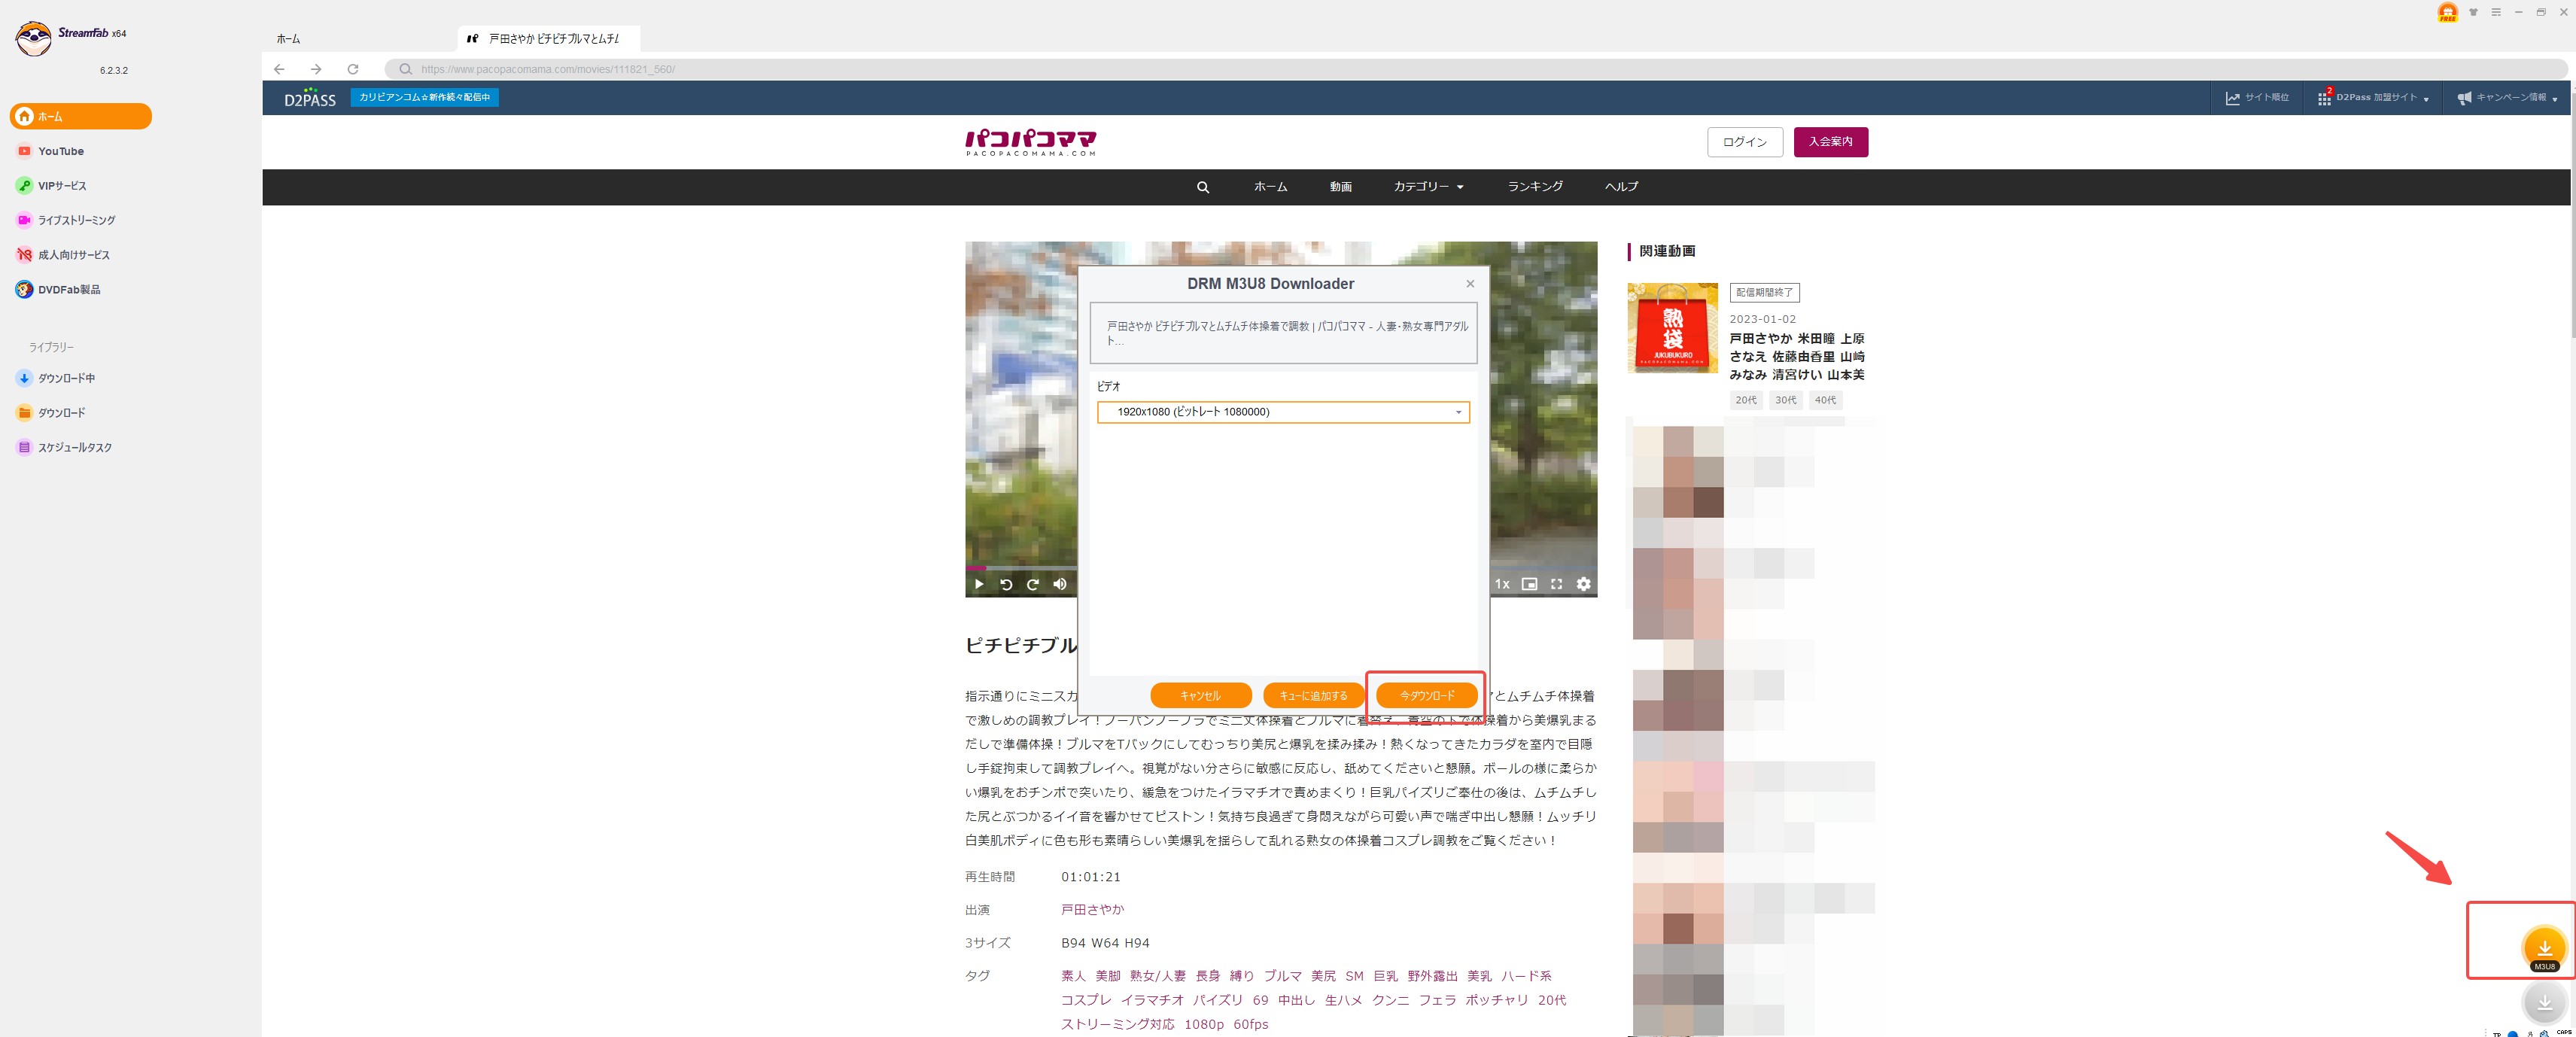Click the 30代 tag on related video
2576x1037 pixels.
click(x=1785, y=400)
